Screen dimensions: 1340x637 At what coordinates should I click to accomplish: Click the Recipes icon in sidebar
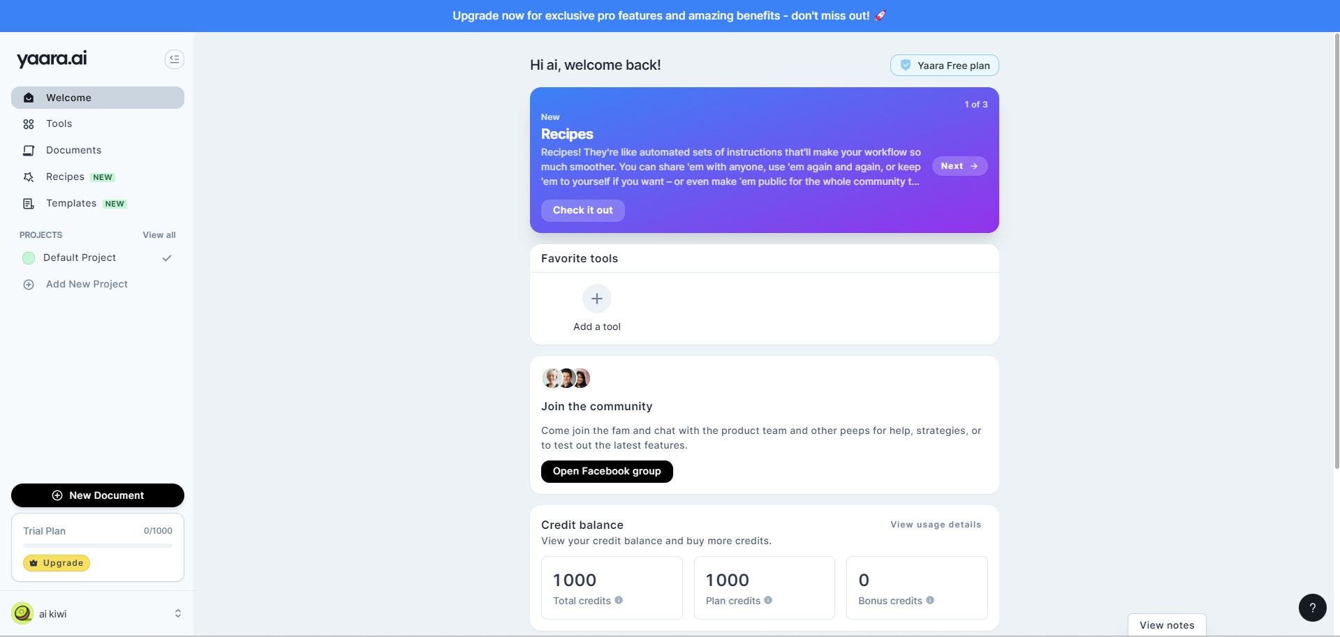click(x=29, y=177)
